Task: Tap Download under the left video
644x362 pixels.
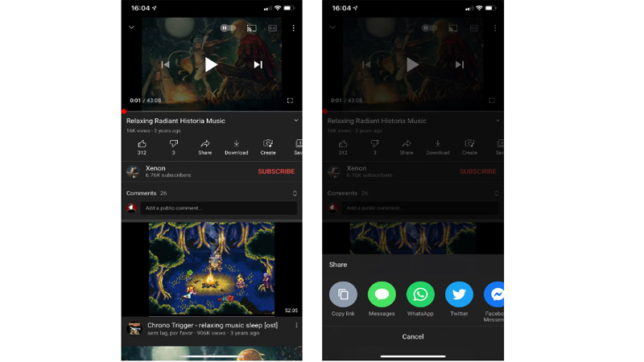Action: 236,147
